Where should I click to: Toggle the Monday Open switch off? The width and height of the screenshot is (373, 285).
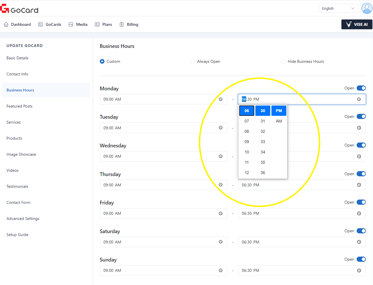(361, 88)
